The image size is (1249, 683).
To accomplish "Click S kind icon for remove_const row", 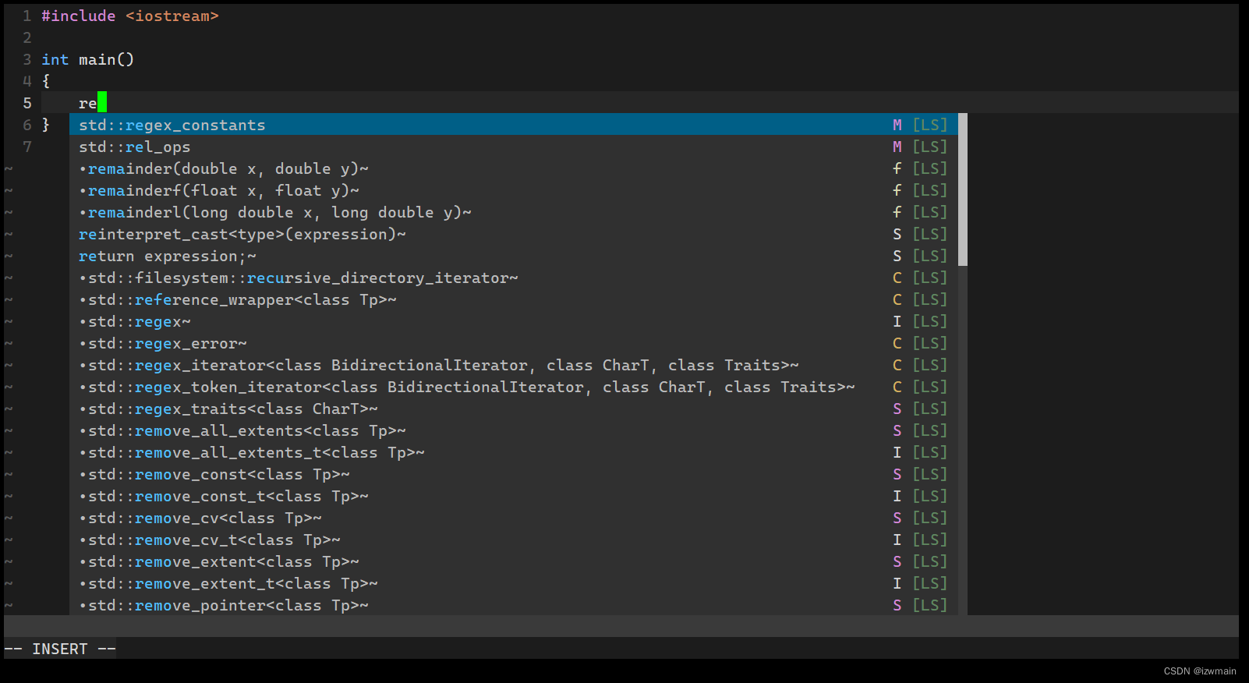I will [x=897, y=474].
